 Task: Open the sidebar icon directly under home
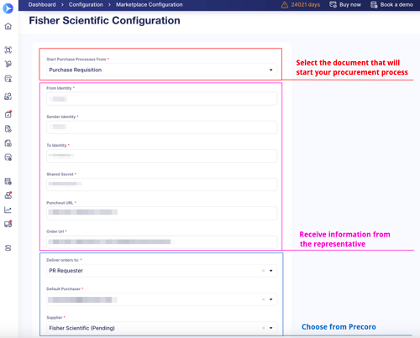[8, 49]
